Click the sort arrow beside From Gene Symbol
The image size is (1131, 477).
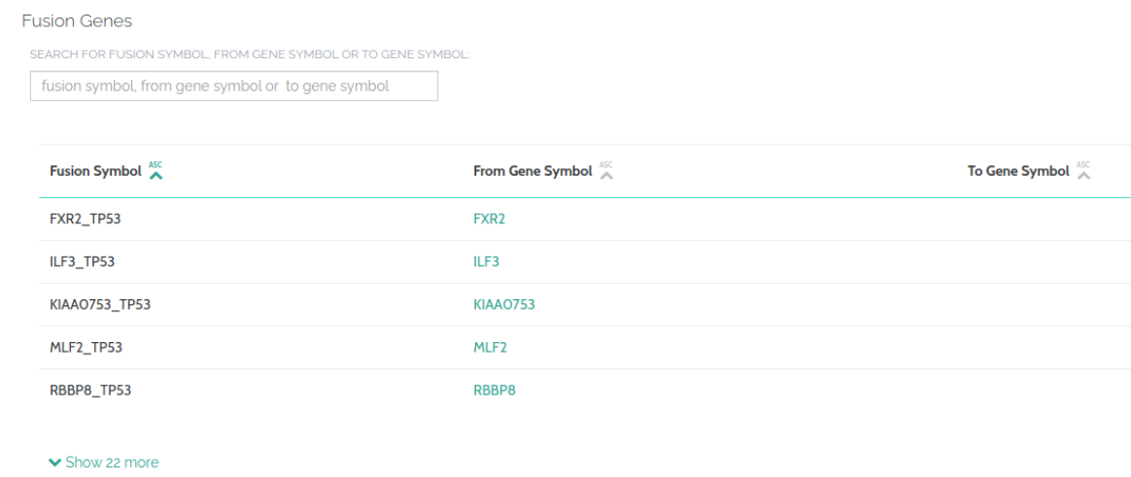click(x=606, y=172)
